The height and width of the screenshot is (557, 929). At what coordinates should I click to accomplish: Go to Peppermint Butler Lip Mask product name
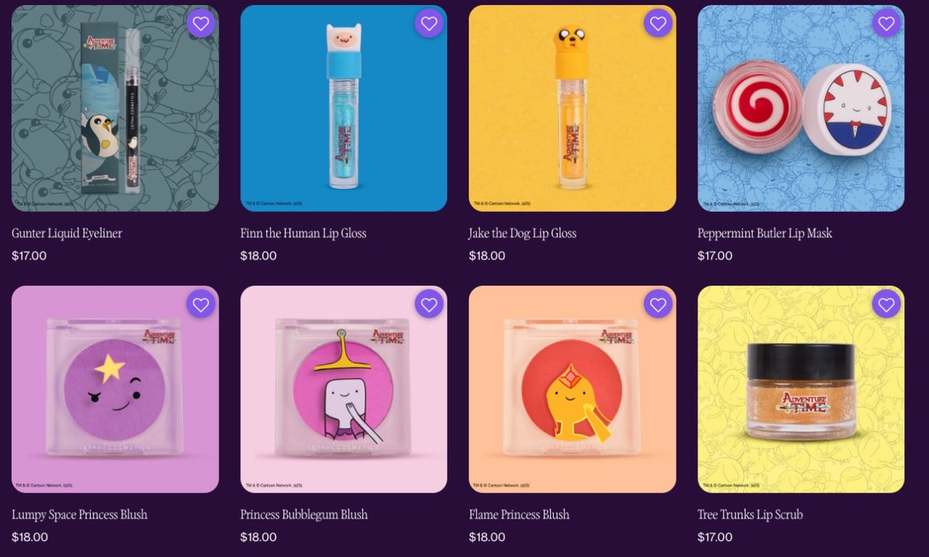765,233
